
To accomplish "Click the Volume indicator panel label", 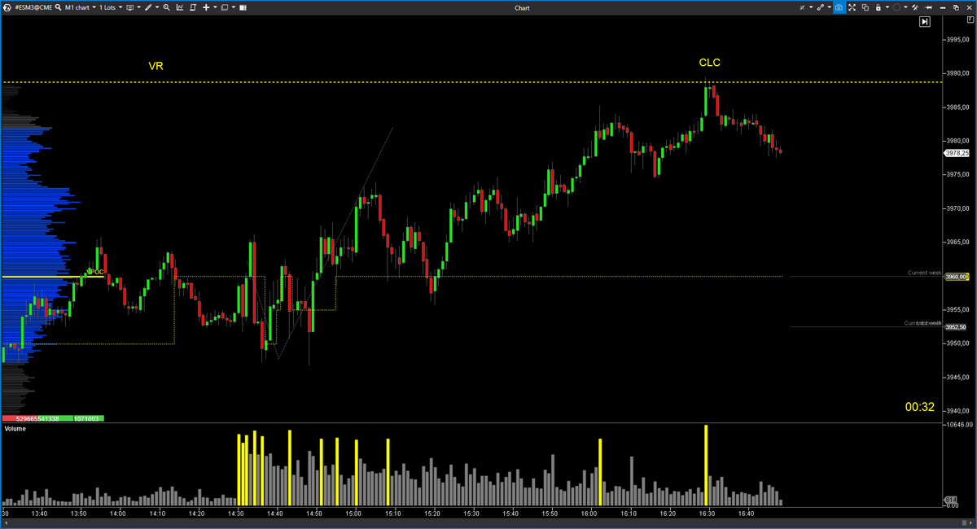I will pyautogui.click(x=15, y=428).
